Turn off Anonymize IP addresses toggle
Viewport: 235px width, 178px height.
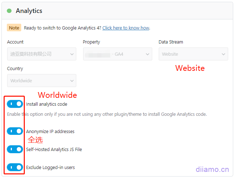(15, 131)
